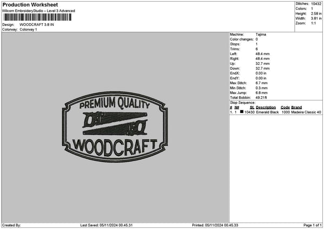Viewport: 324px width, 229px height.
Task: Click the 'Code' column header
Action: click(285, 107)
